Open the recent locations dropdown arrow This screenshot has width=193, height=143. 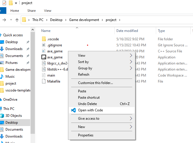point(11,20)
